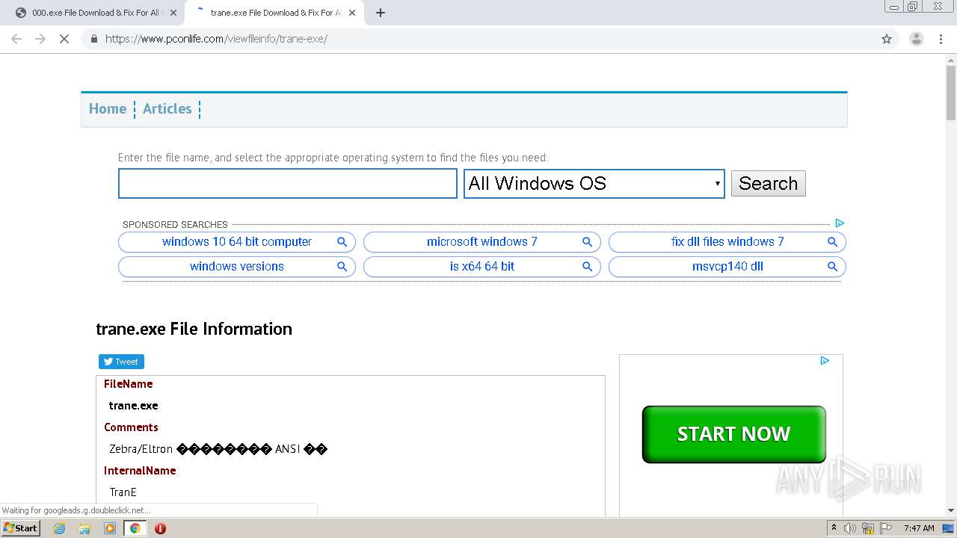Image resolution: width=957 pixels, height=538 pixels.
Task: Open the Chrome three-dot menu
Action: point(941,39)
